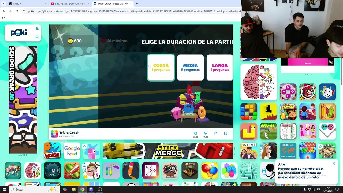
Task: Open the Time Quiz game
Action: (x=52, y=170)
